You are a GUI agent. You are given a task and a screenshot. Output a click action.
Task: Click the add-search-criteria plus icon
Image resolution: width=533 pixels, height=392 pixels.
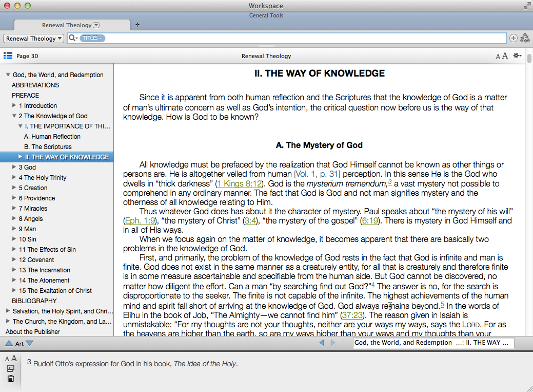click(514, 38)
